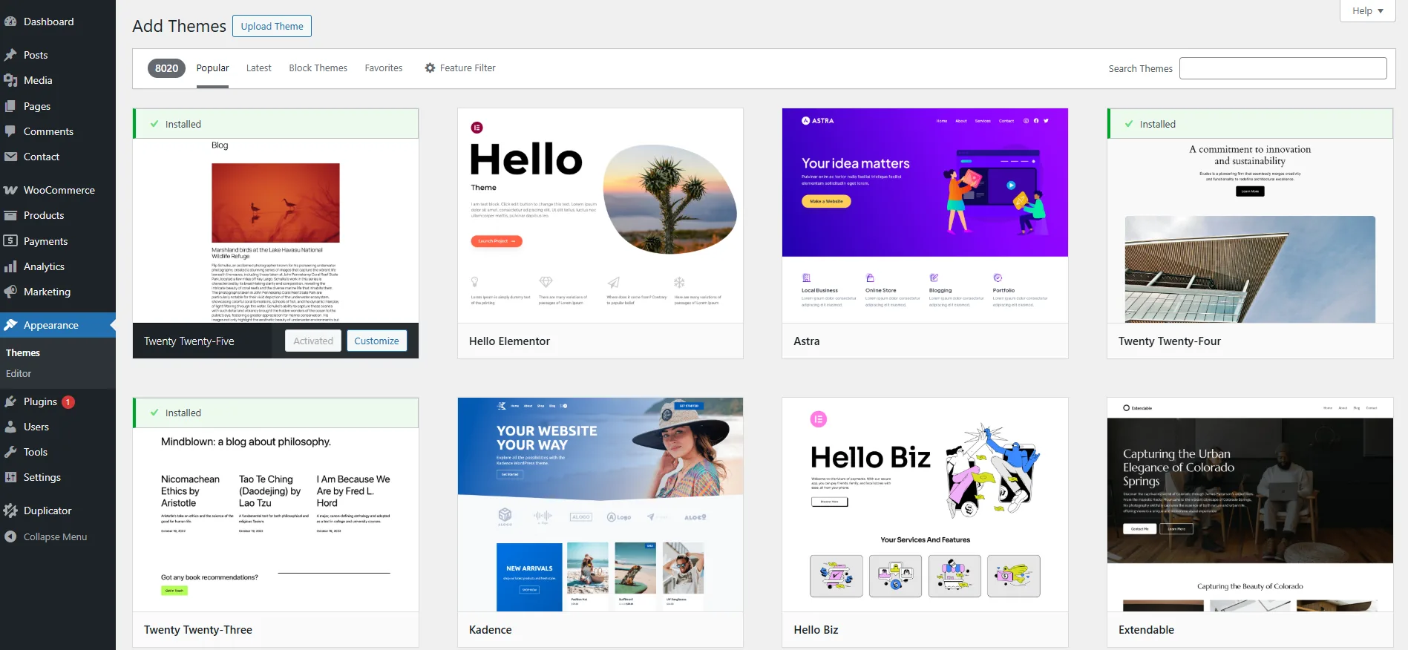Click the Contact envelope icon
The image size is (1408, 650).
[10, 157]
